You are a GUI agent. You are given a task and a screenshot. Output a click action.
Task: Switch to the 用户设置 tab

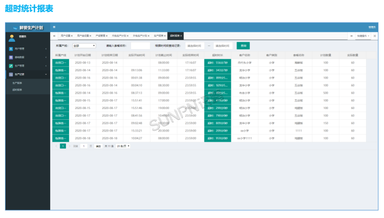[x=66, y=36]
